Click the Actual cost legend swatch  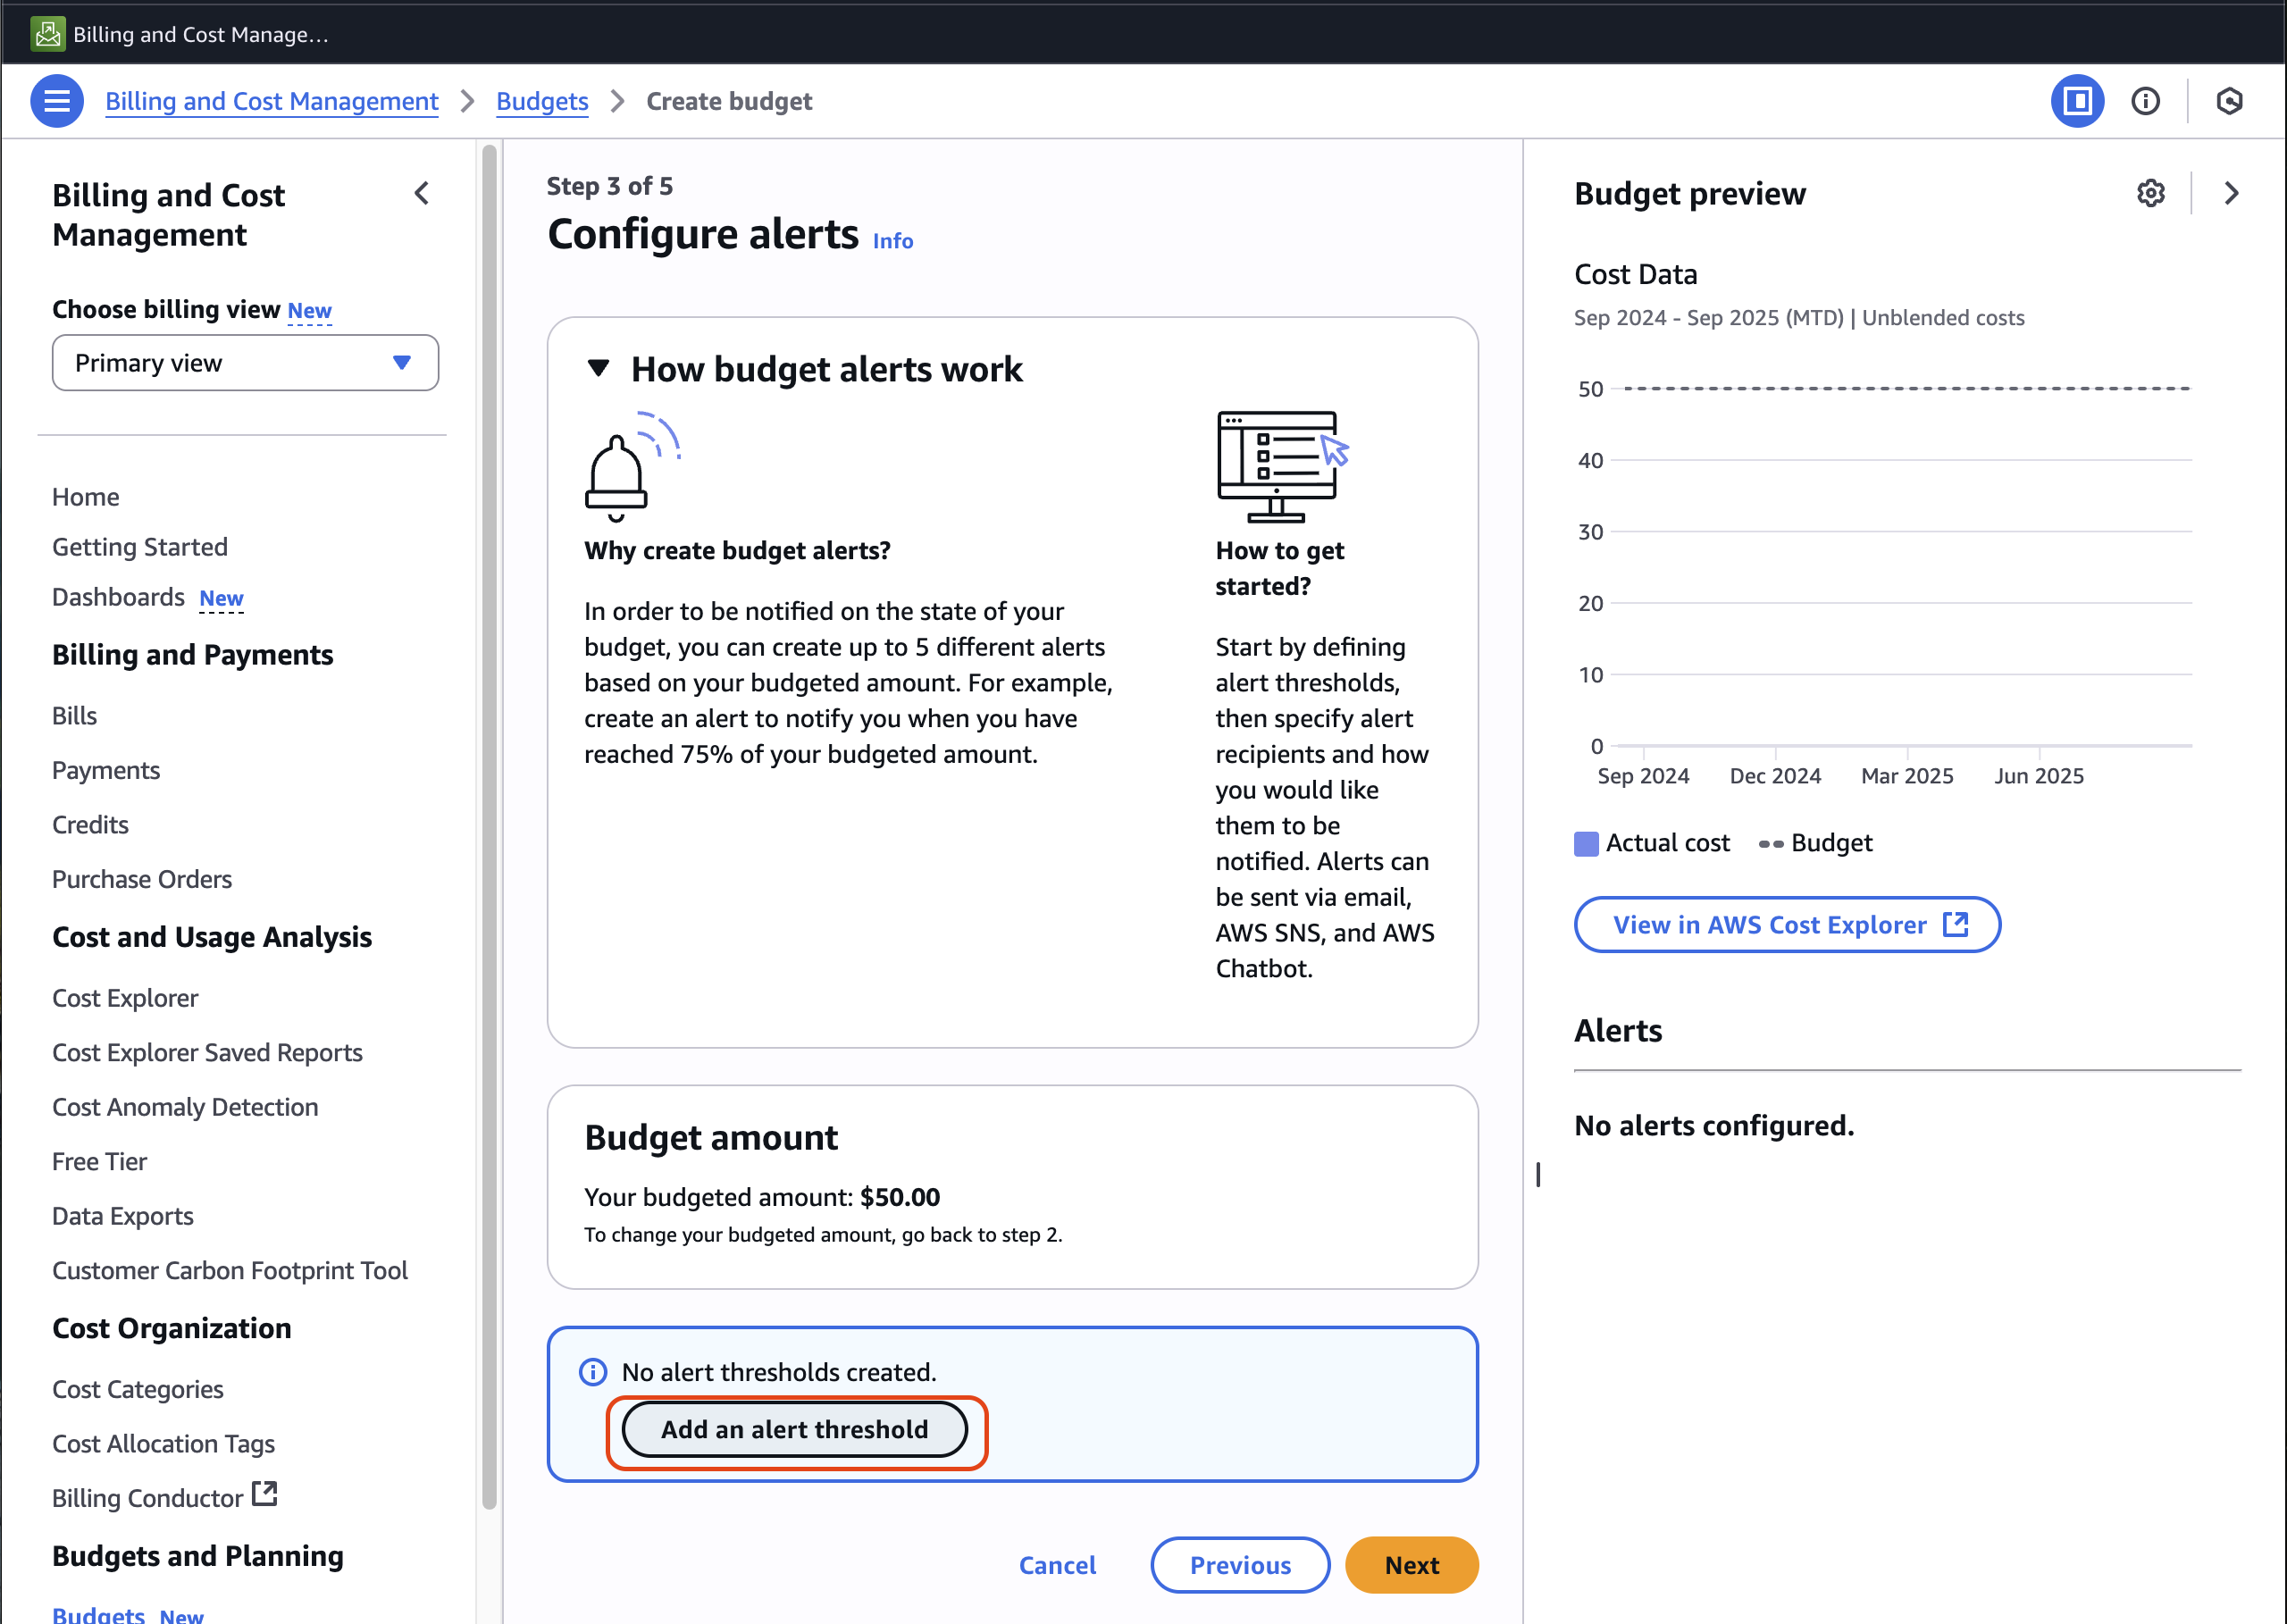1586,843
